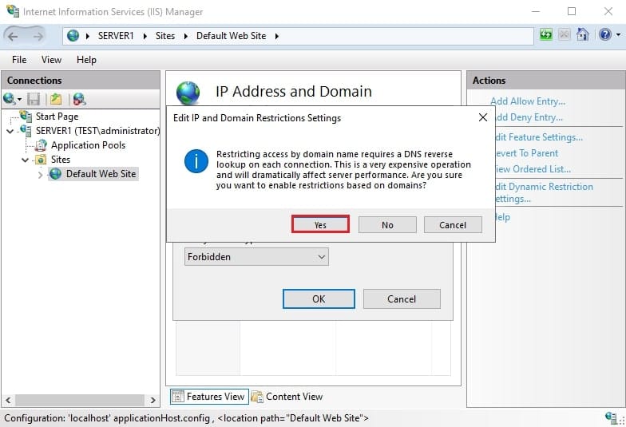Open the Help menu
Image resolution: width=626 pixels, height=427 pixels.
(x=86, y=60)
